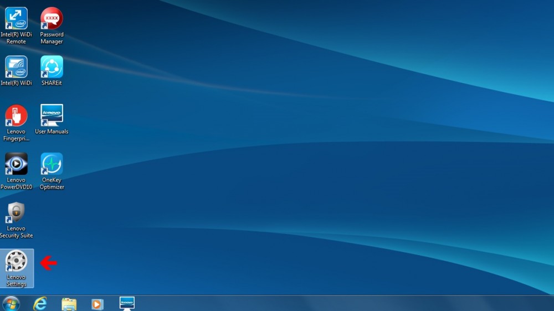Click the 'OneKey Optimizer' text label
Image resolution: width=554 pixels, height=311 pixels.
click(x=52, y=184)
